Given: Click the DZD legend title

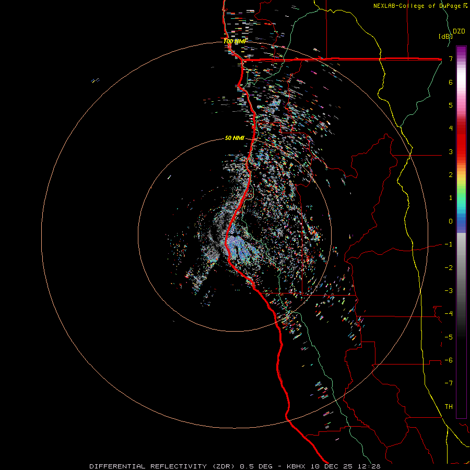Looking at the screenshot, I should (459, 31).
